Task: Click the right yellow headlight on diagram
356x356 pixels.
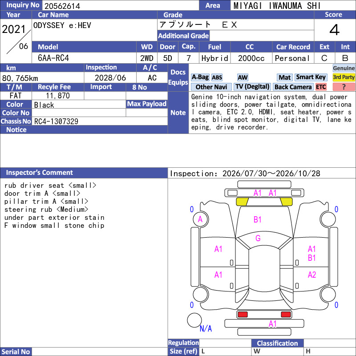Action: tap(286, 202)
